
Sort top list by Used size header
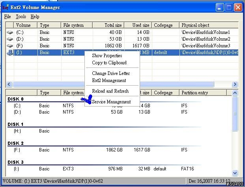click(x=138, y=25)
